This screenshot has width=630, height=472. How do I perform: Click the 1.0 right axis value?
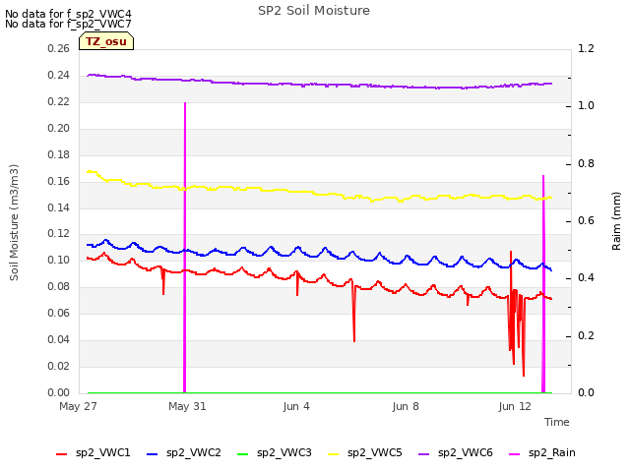[x=586, y=105]
